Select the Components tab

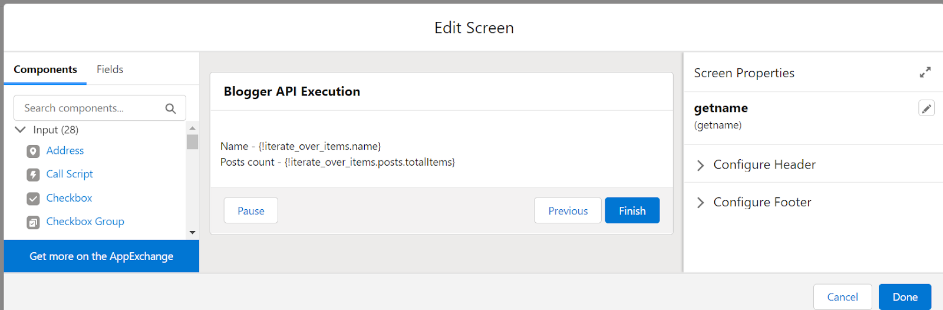[x=45, y=70]
